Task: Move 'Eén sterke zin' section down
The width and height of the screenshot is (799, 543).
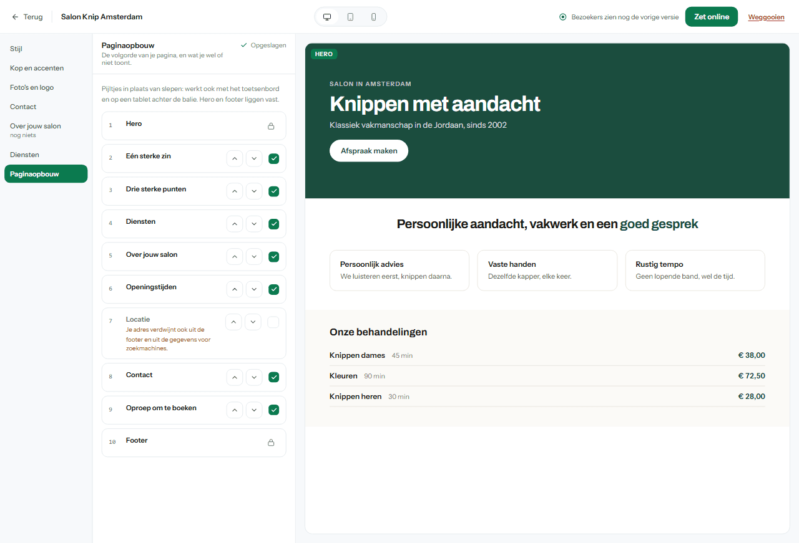Action: (x=254, y=158)
